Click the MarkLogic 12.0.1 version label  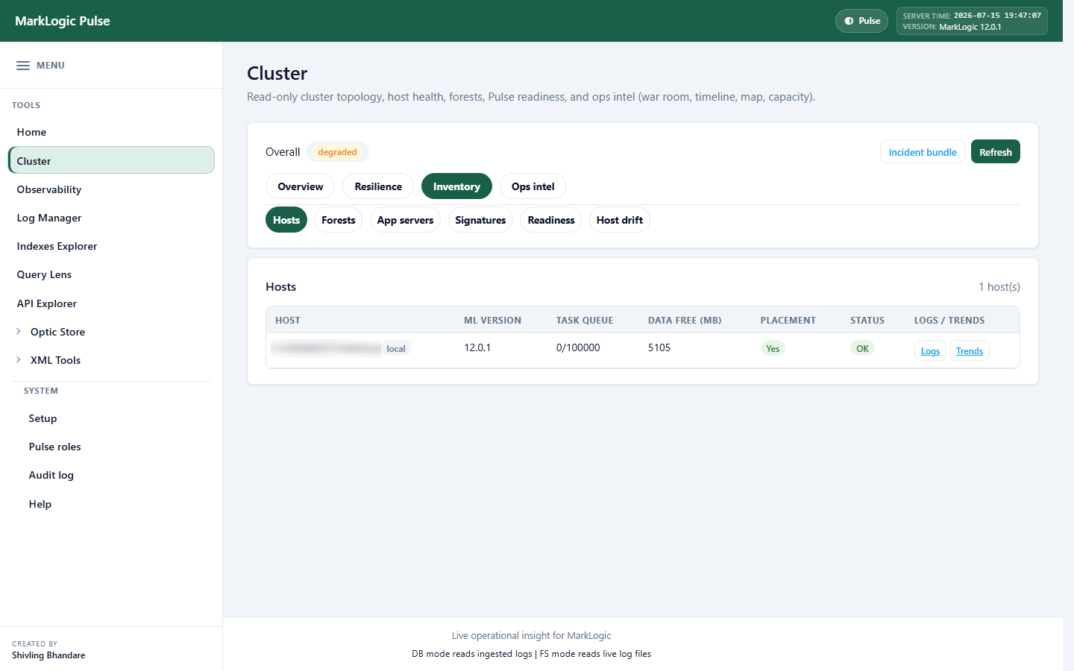click(970, 27)
